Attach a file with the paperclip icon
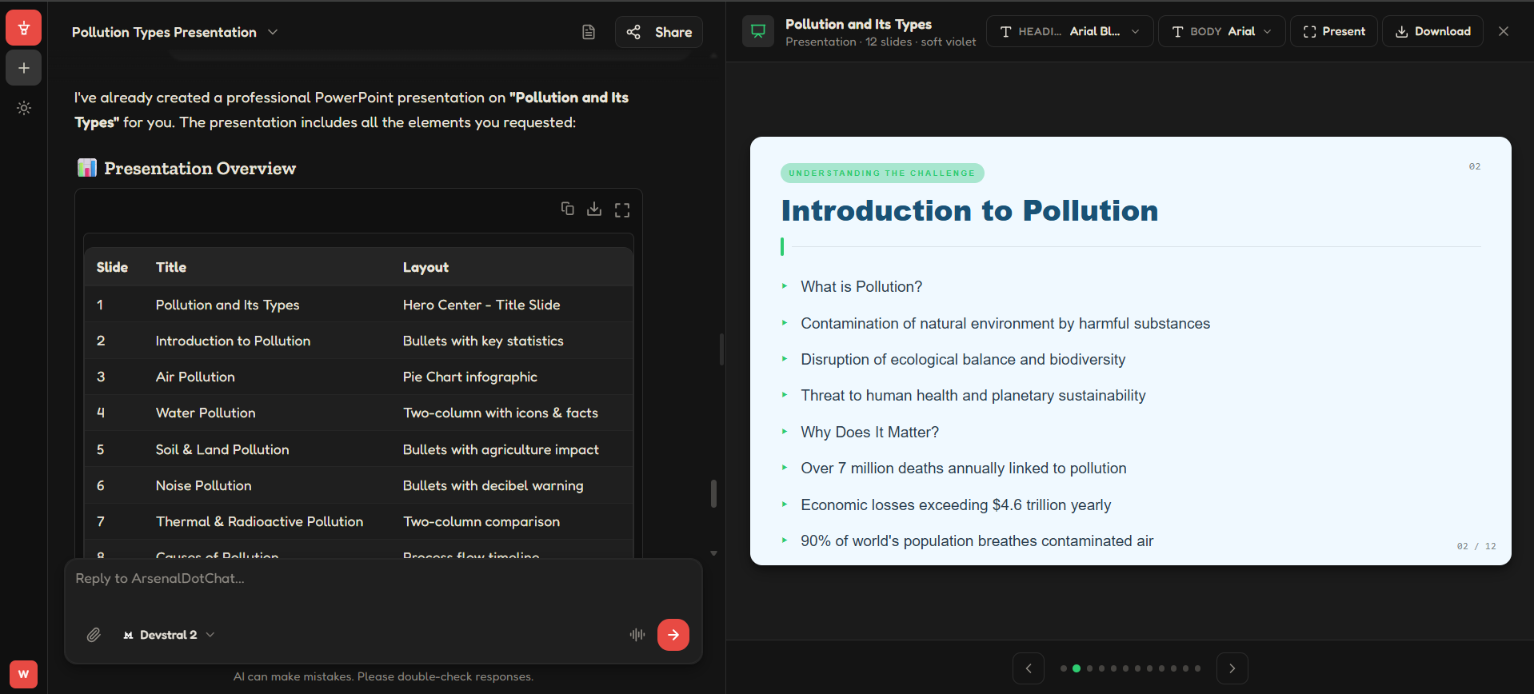Image resolution: width=1534 pixels, height=694 pixels. click(x=94, y=635)
